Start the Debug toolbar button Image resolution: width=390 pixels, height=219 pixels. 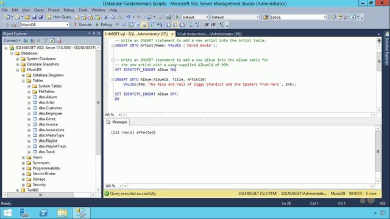coord(104,24)
